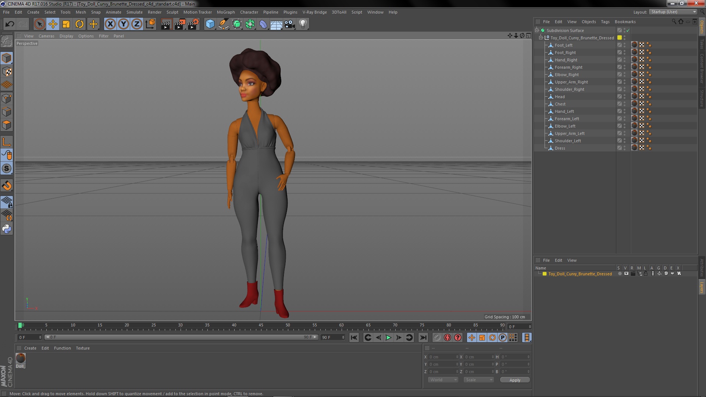Open the Layout Startup dropdown
Screen dimensions: 706x397
[x=673, y=12]
